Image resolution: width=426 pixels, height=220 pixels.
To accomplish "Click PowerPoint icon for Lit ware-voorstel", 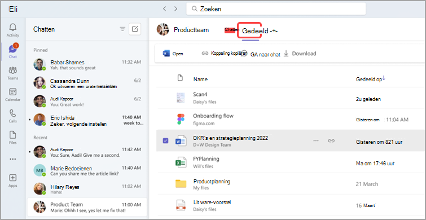I will click(181, 205).
